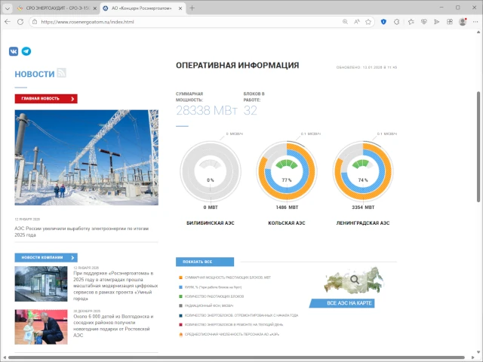Reload the page with the refresh icon
Viewport: 483px width, 362px height.
coord(20,22)
